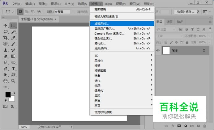Select the Path Selection tool
214x130 pixels.
click(x=6, y=75)
